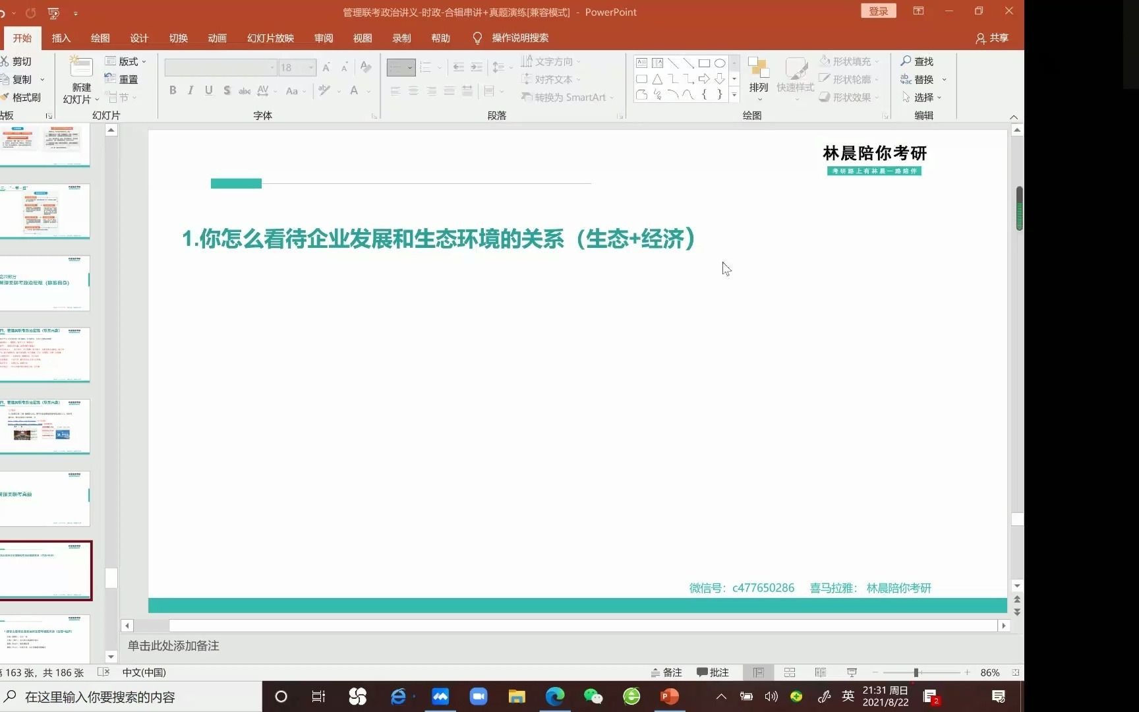The height and width of the screenshot is (712, 1139).
Task: Click the Share (共享) button
Action: (992, 38)
